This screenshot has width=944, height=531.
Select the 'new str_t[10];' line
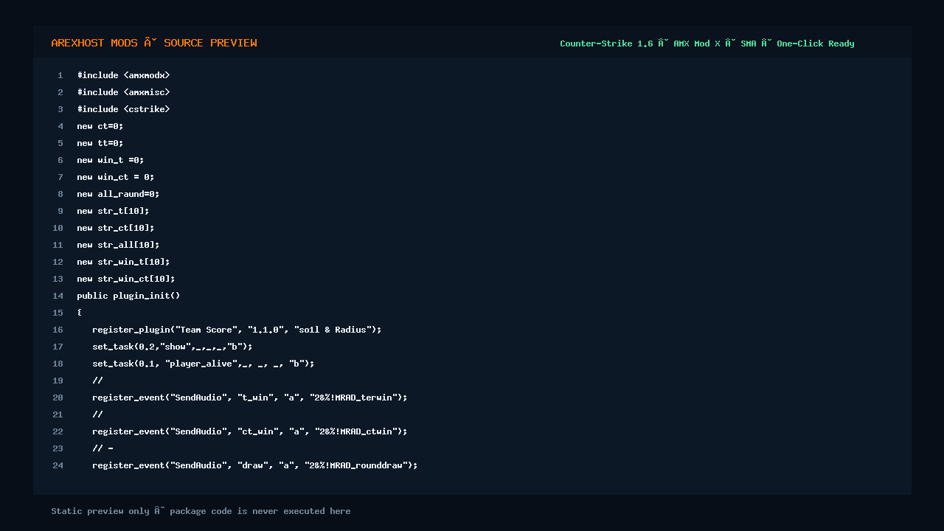click(x=113, y=211)
